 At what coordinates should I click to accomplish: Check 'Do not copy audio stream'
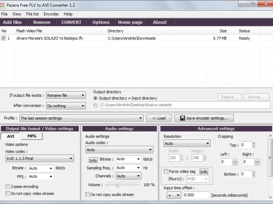[87, 194]
